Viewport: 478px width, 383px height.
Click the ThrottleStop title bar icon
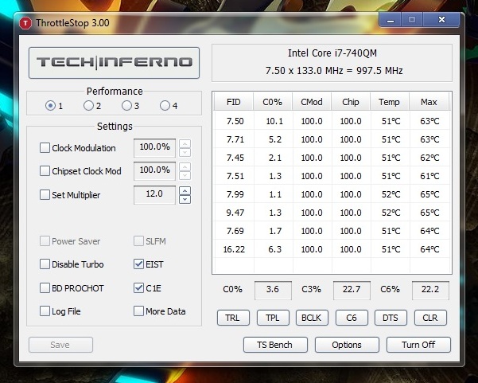[25, 23]
